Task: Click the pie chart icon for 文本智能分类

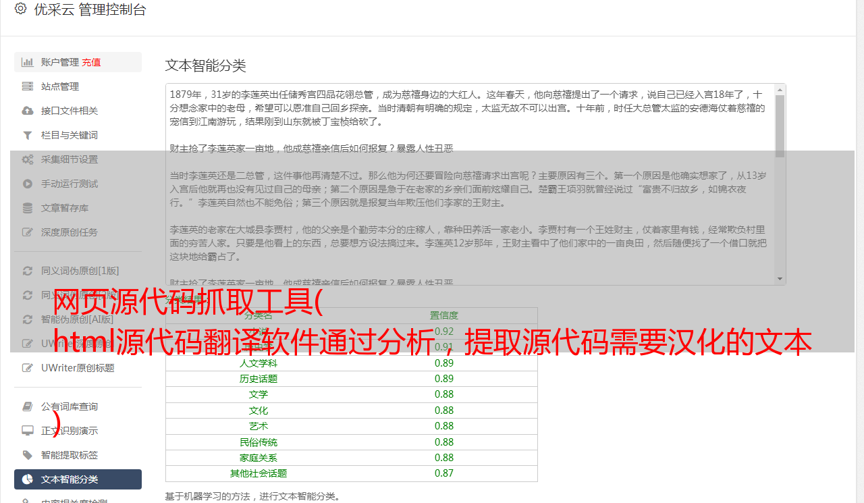Action: coord(28,479)
